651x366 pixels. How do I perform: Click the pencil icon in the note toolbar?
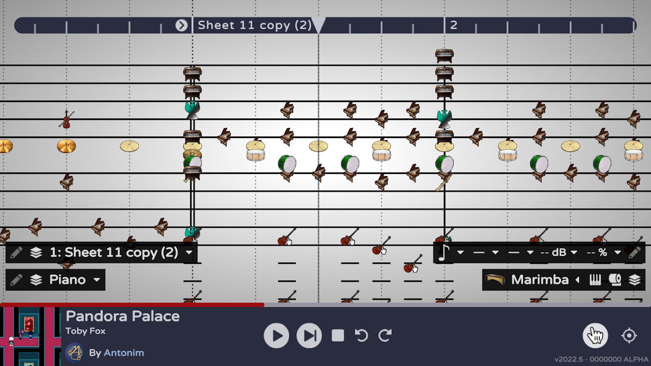635,253
